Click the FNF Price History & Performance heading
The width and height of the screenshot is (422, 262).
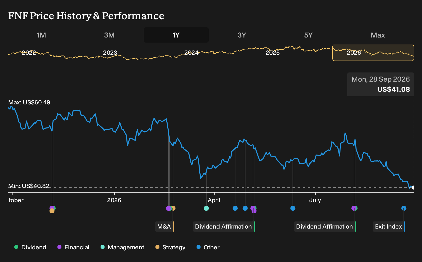(x=86, y=16)
